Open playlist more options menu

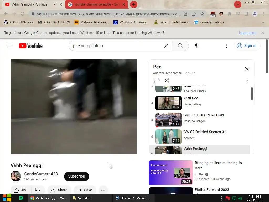pos(247,80)
